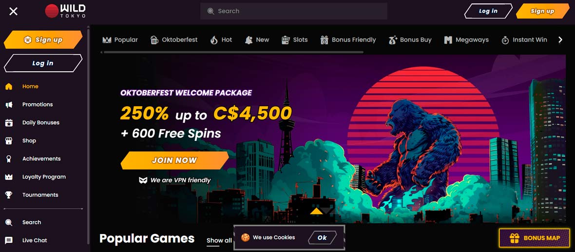Open Loyalty Program crown icon
Viewport: 575px width, 252px height.
point(9,177)
